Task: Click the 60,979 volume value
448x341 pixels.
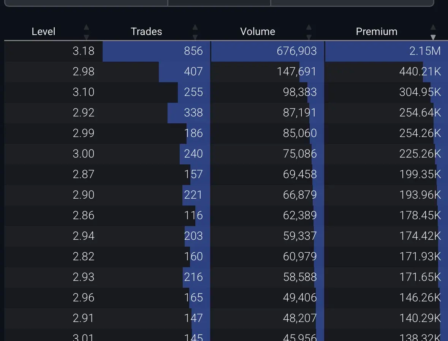Action: [300, 257]
